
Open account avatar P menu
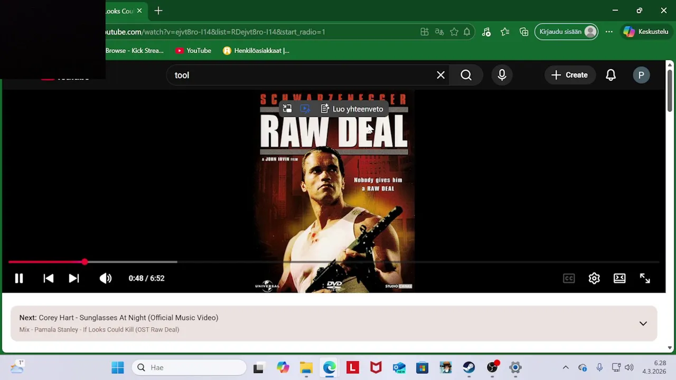tap(641, 75)
